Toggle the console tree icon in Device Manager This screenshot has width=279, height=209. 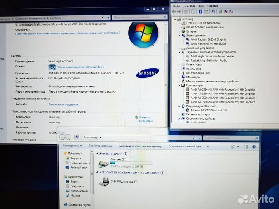point(186,12)
